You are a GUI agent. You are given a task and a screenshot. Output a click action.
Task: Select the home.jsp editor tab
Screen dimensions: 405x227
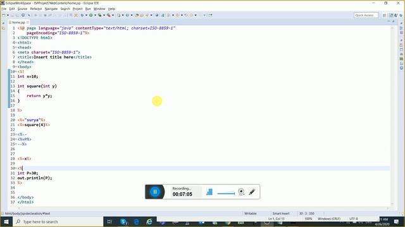(x=18, y=23)
